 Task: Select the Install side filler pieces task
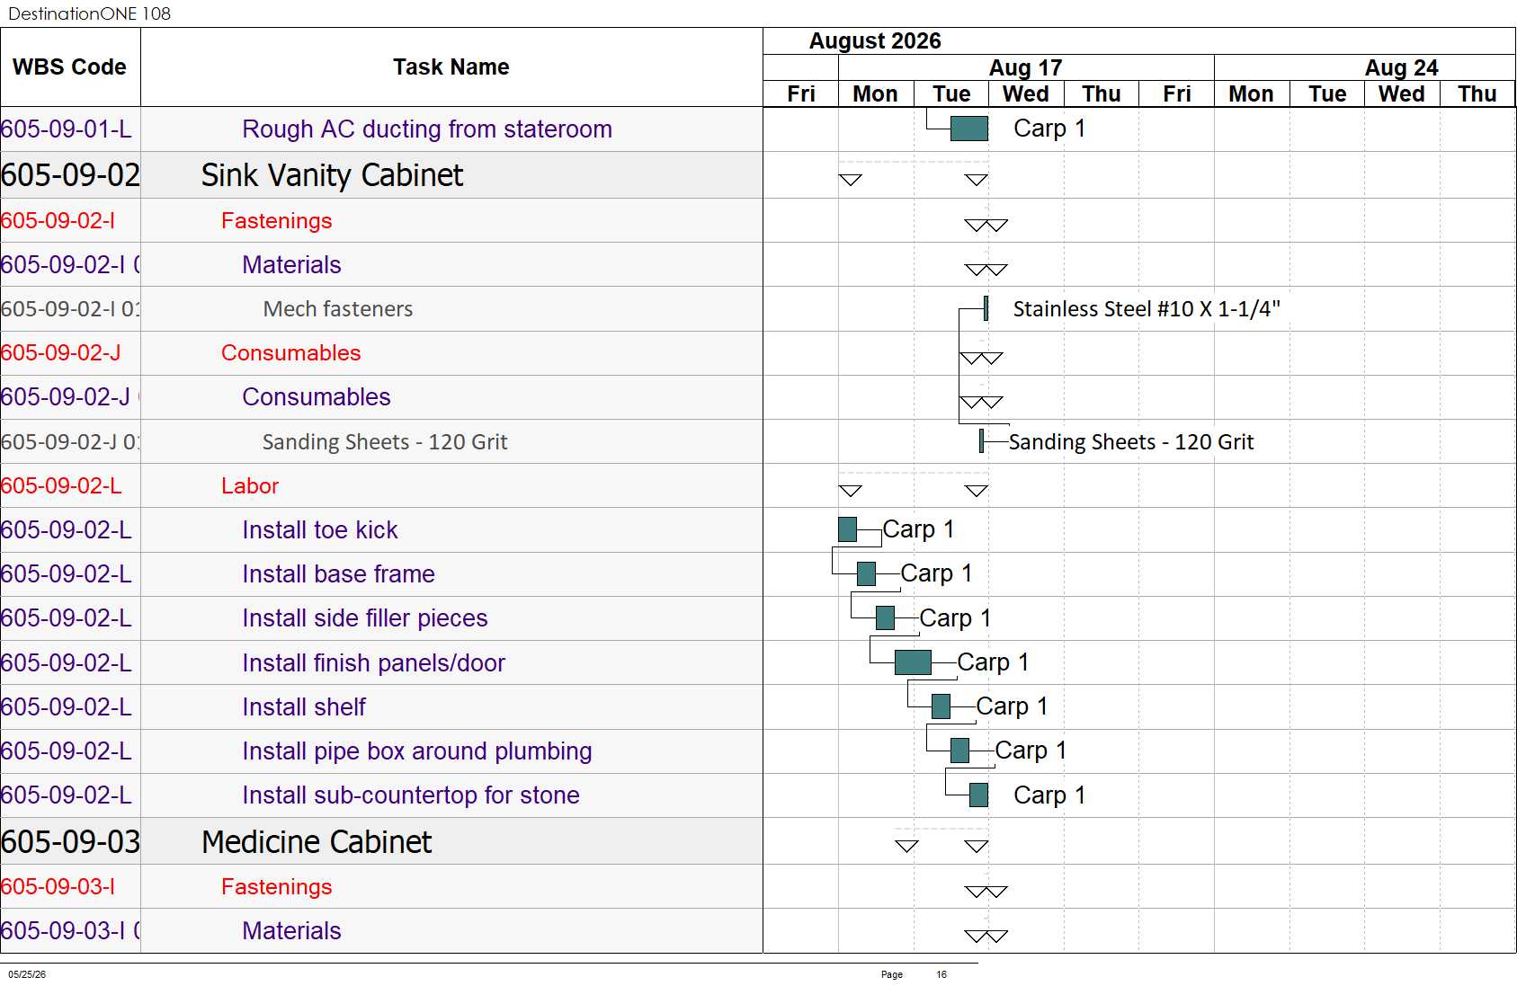tap(365, 618)
